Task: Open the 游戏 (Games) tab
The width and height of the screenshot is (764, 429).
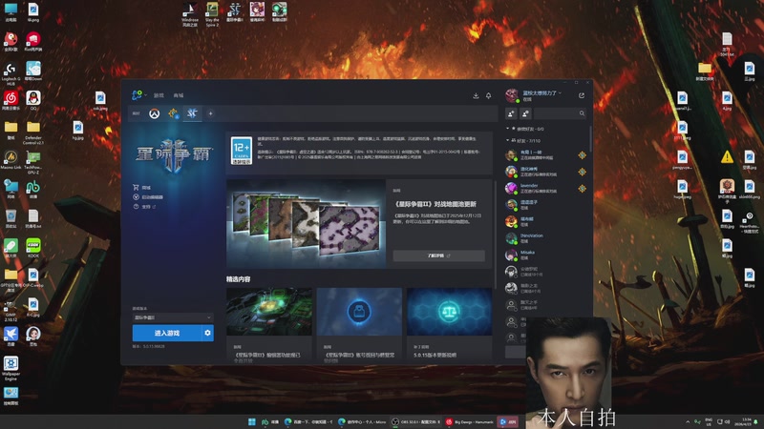Action: tap(159, 95)
